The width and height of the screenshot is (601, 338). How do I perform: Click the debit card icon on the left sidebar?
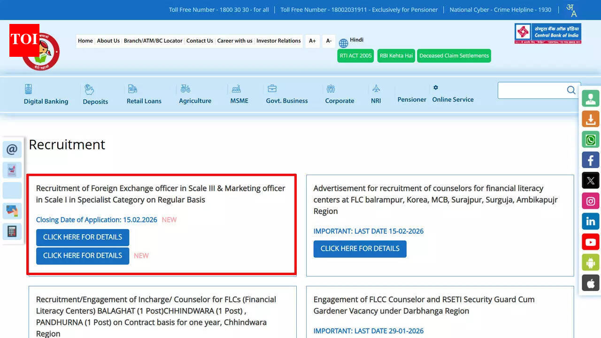(x=12, y=211)
